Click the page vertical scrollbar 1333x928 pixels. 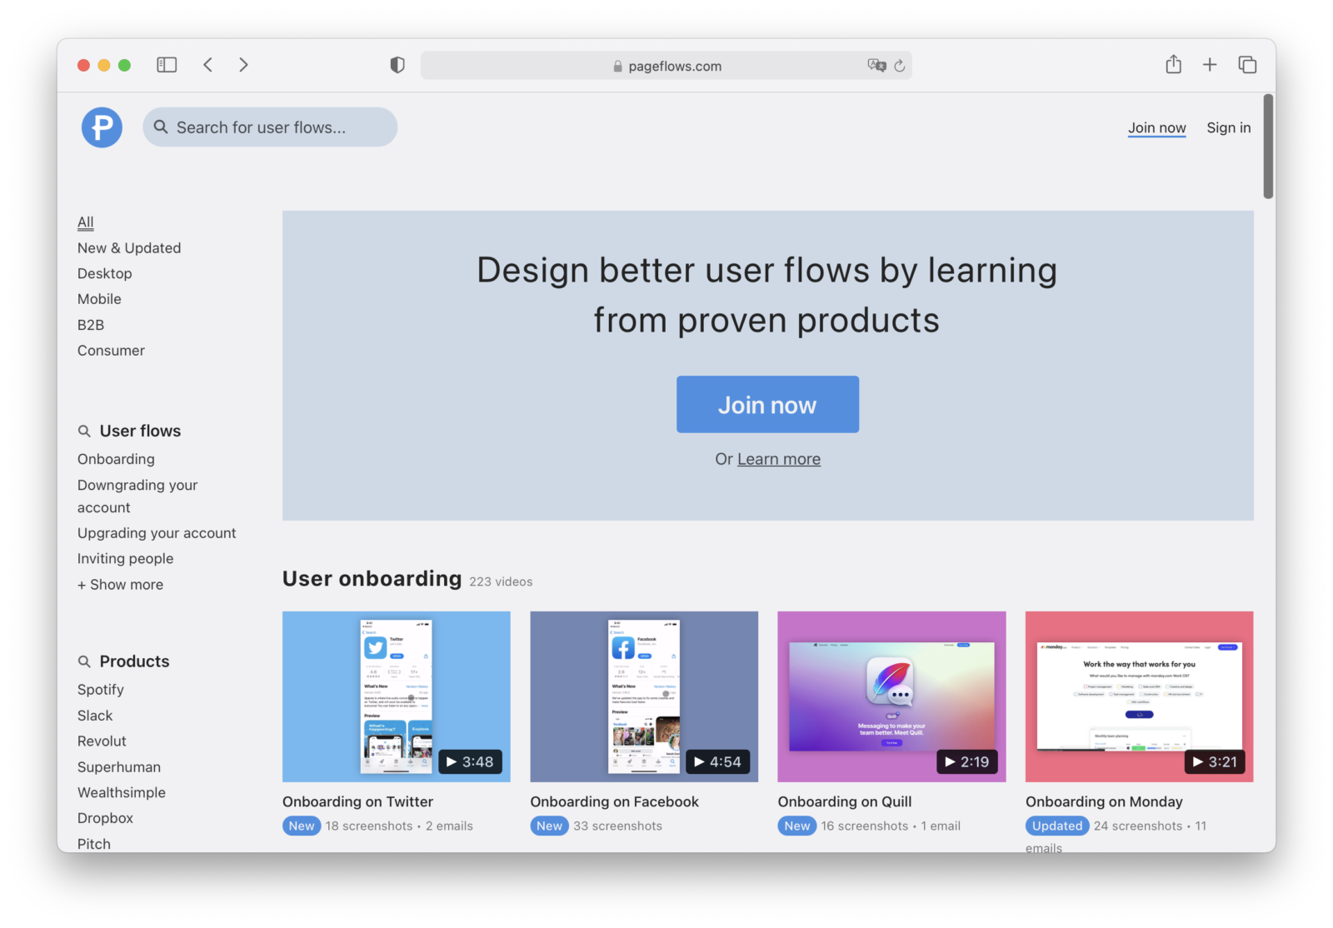coord(1268,147)
